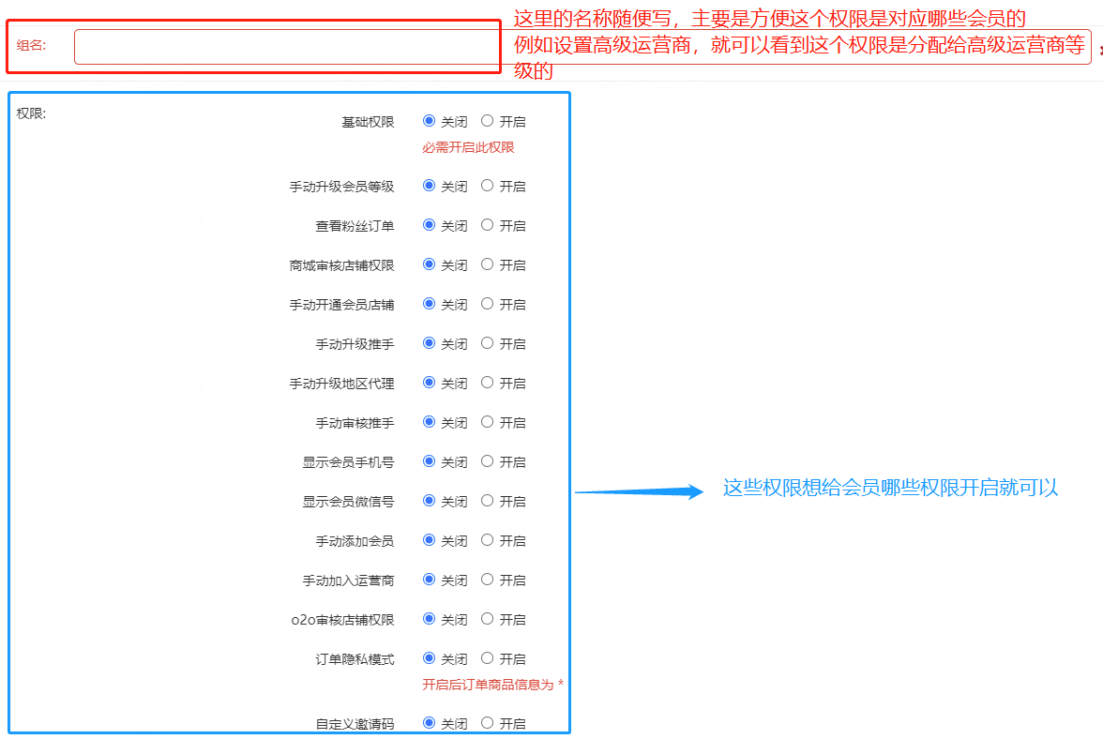Viewport: 1103px width, 739px height.
Task: Select 关闭 for 查看粉丝订单
Action: pyautogui.click(x=429, y=225)
